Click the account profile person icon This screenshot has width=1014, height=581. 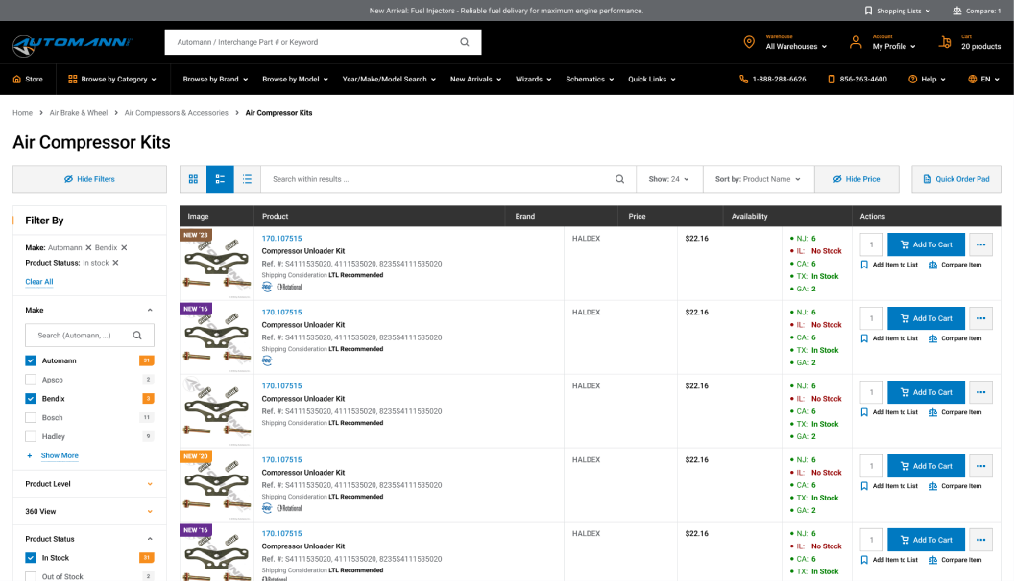(x=856, y=42)
